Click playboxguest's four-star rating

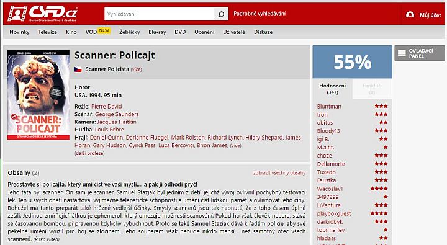click(x=379, y=213)
